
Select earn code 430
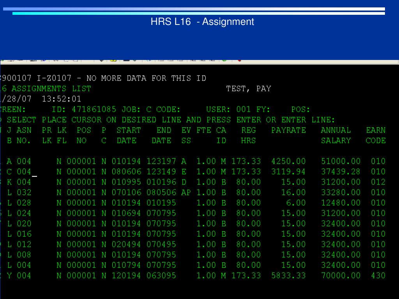click(x=378, y=276)
